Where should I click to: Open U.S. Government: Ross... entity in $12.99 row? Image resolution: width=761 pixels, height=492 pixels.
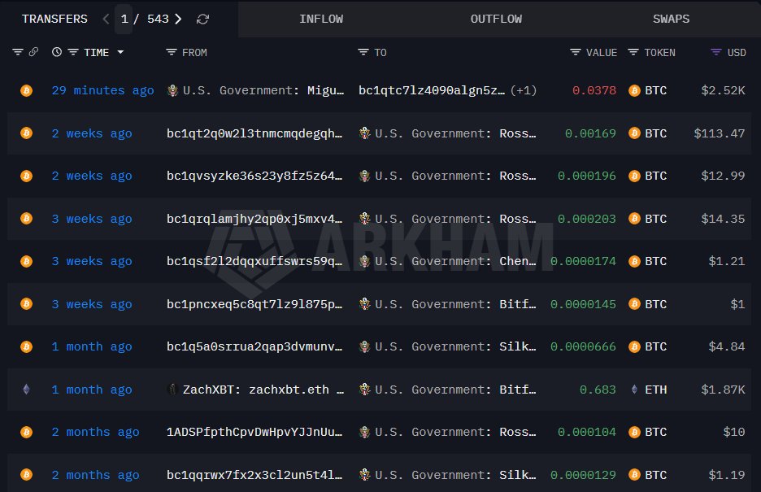click(x=447, y=176)
